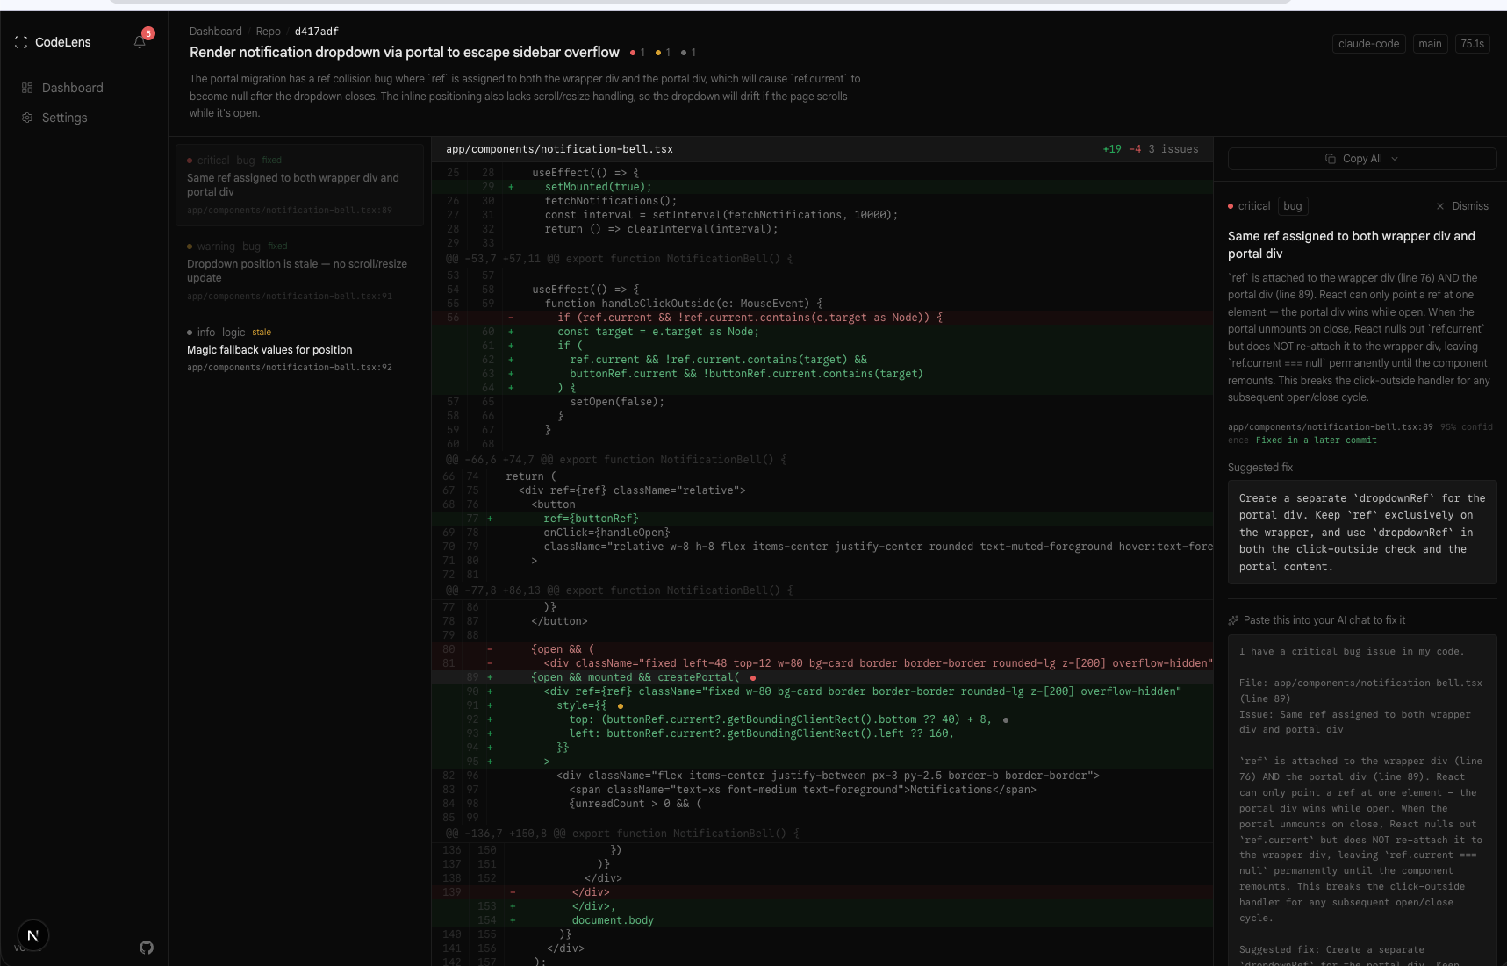The image size is (1507, 966).
Task: Open the GitHub icon link in sidebar
Action: [147, 948]
